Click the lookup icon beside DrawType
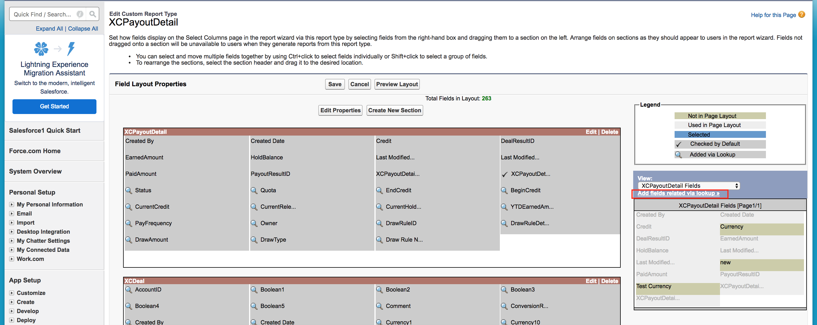The height and width of the screenshot is (325, 817). click(254, 240)
